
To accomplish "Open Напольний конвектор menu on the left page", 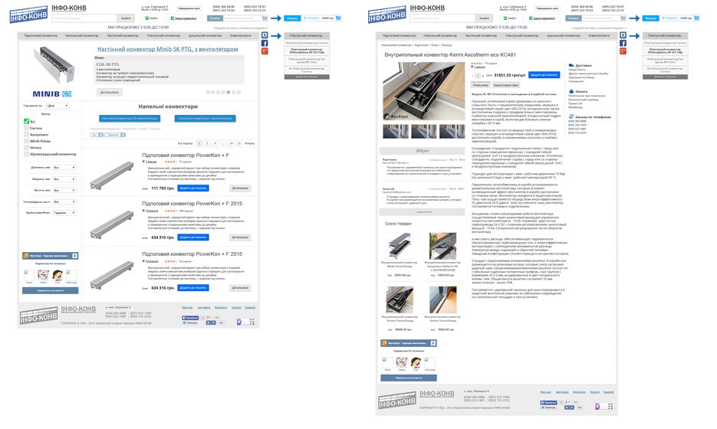I will pos(82,35).
